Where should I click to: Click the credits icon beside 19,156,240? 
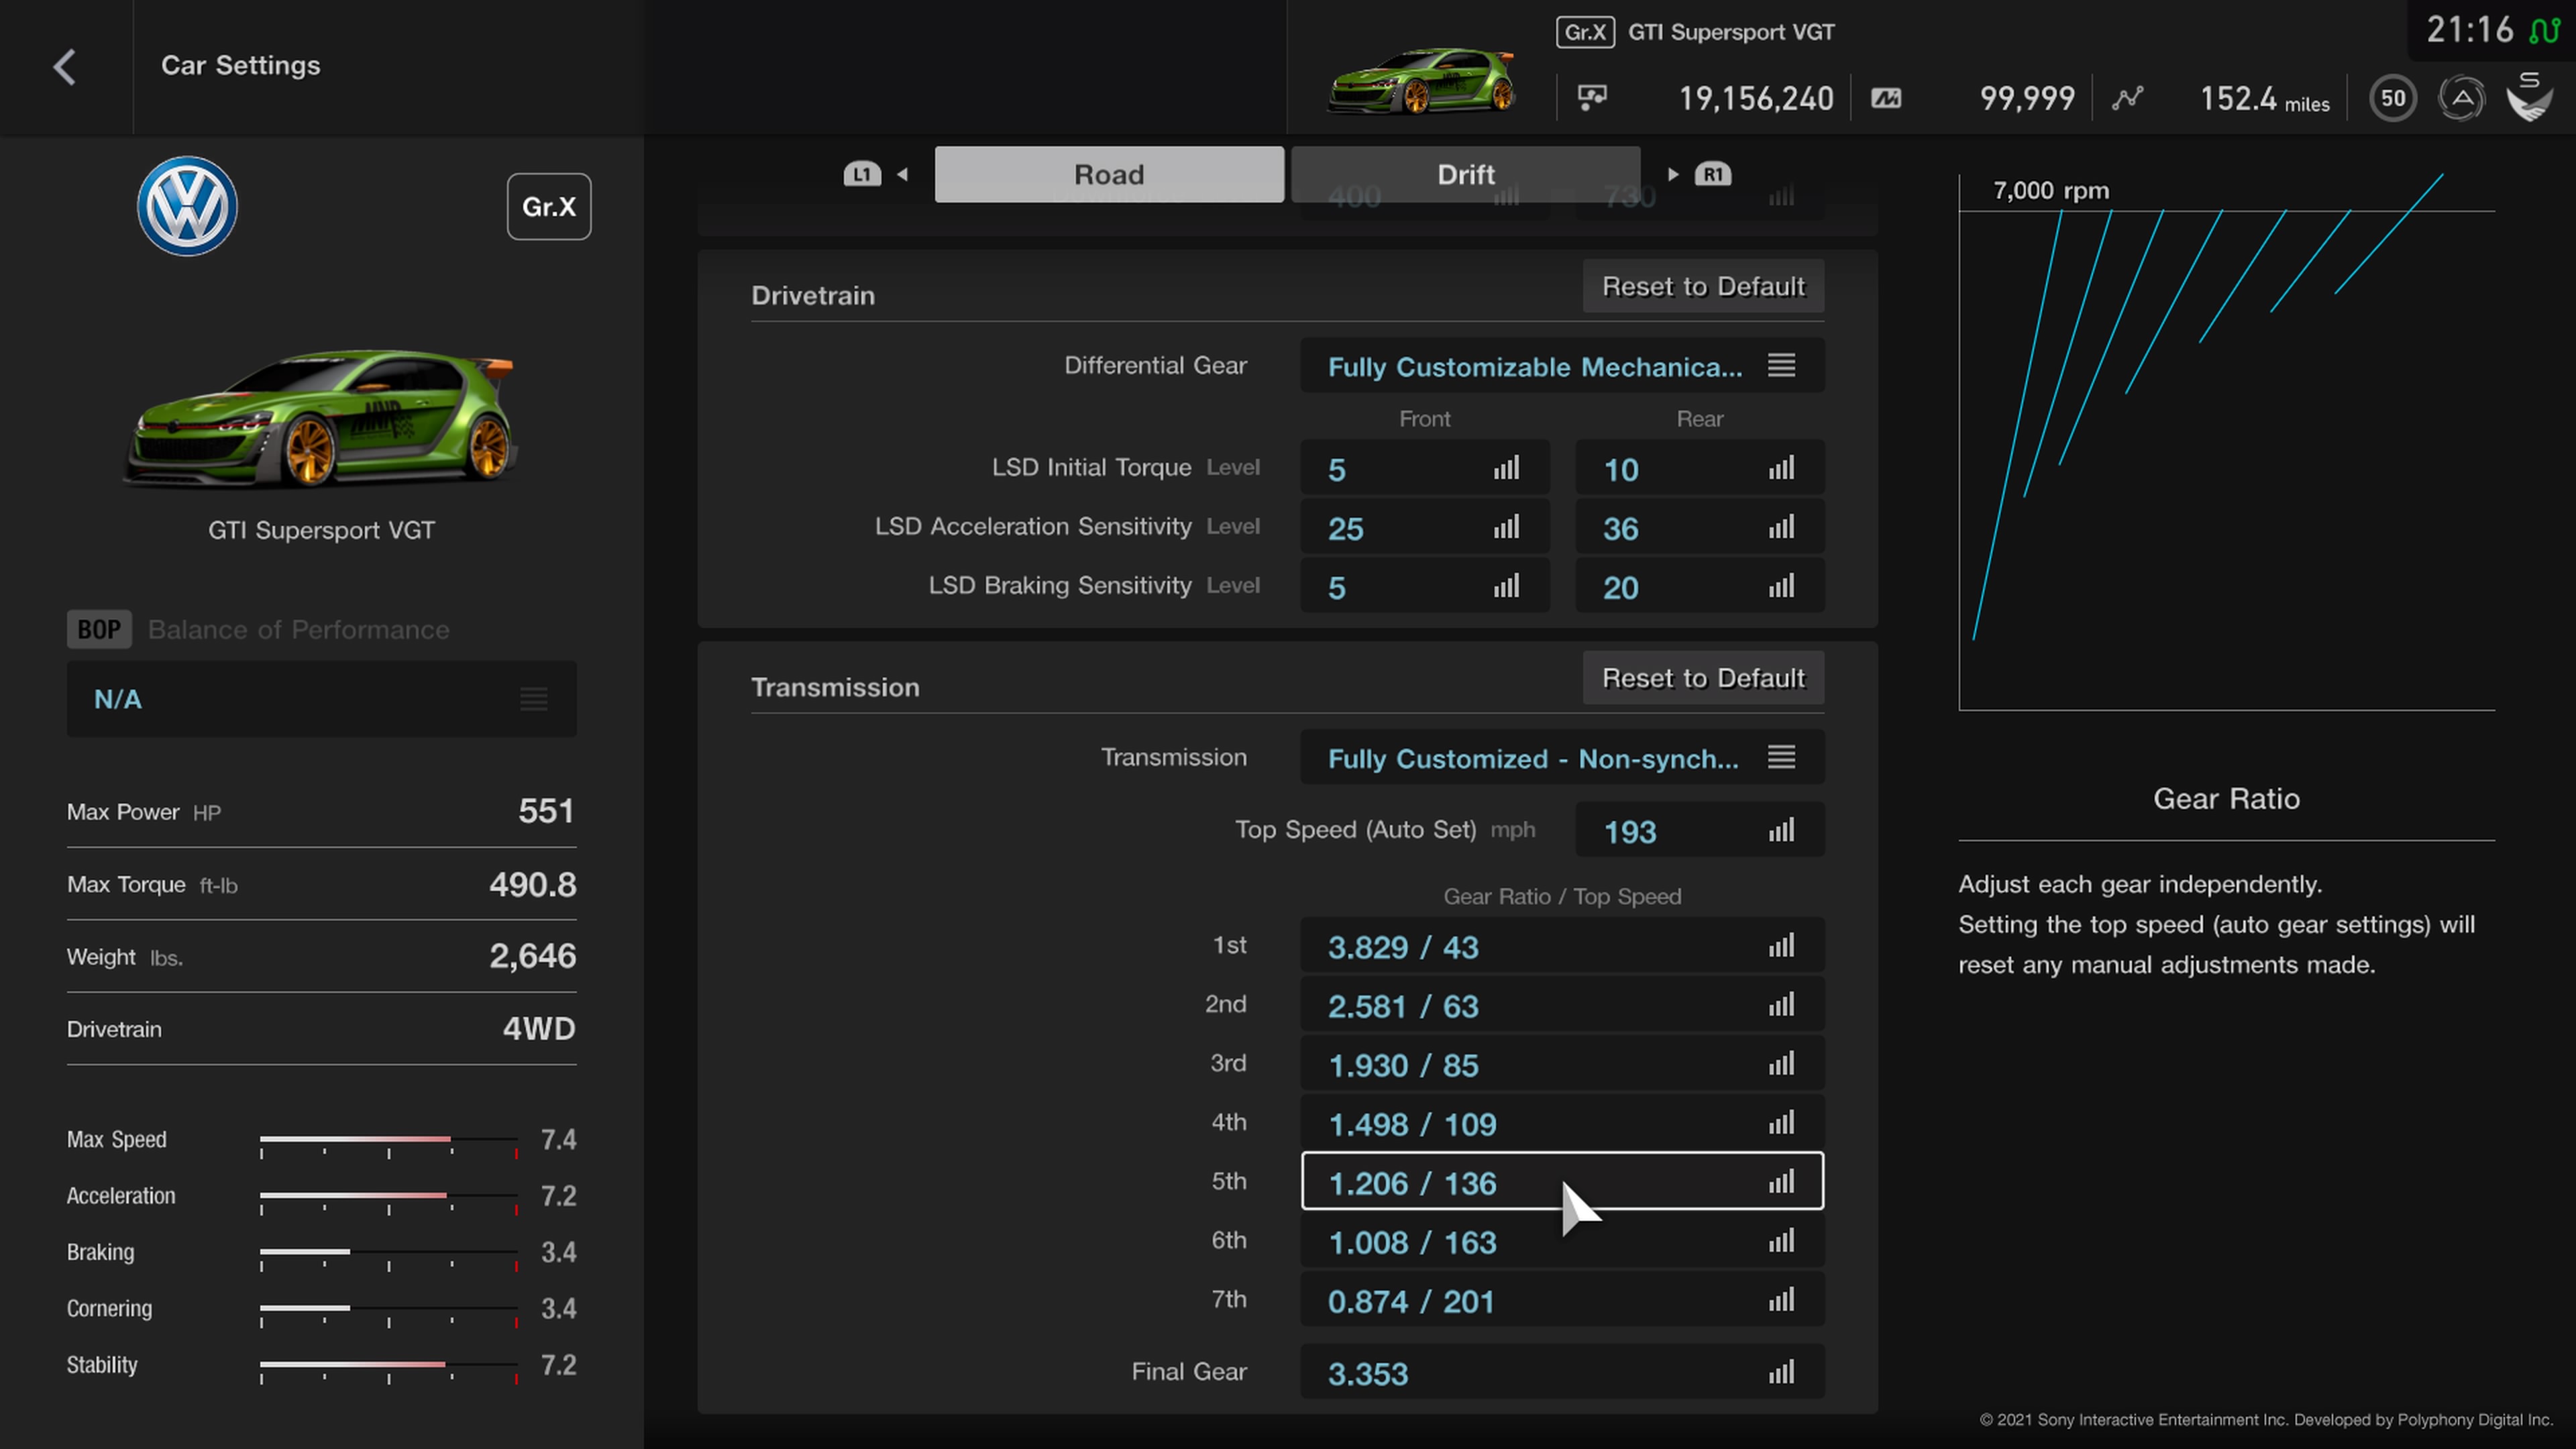[x=1592, y=97]
